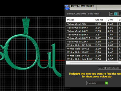Click the 2.37 DWT value
121x91 pixels.
click(110, 42)
